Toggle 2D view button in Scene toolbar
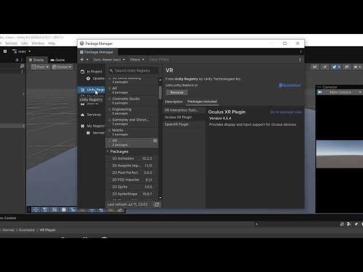This screenshot has height=272, width=363. [315, 67]
